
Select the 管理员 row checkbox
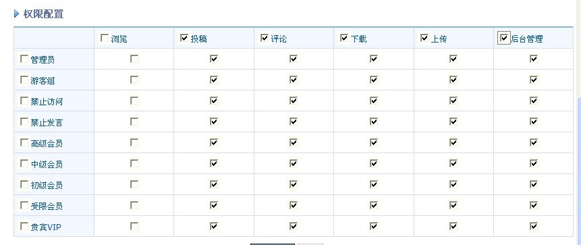(x=24, y=59)
